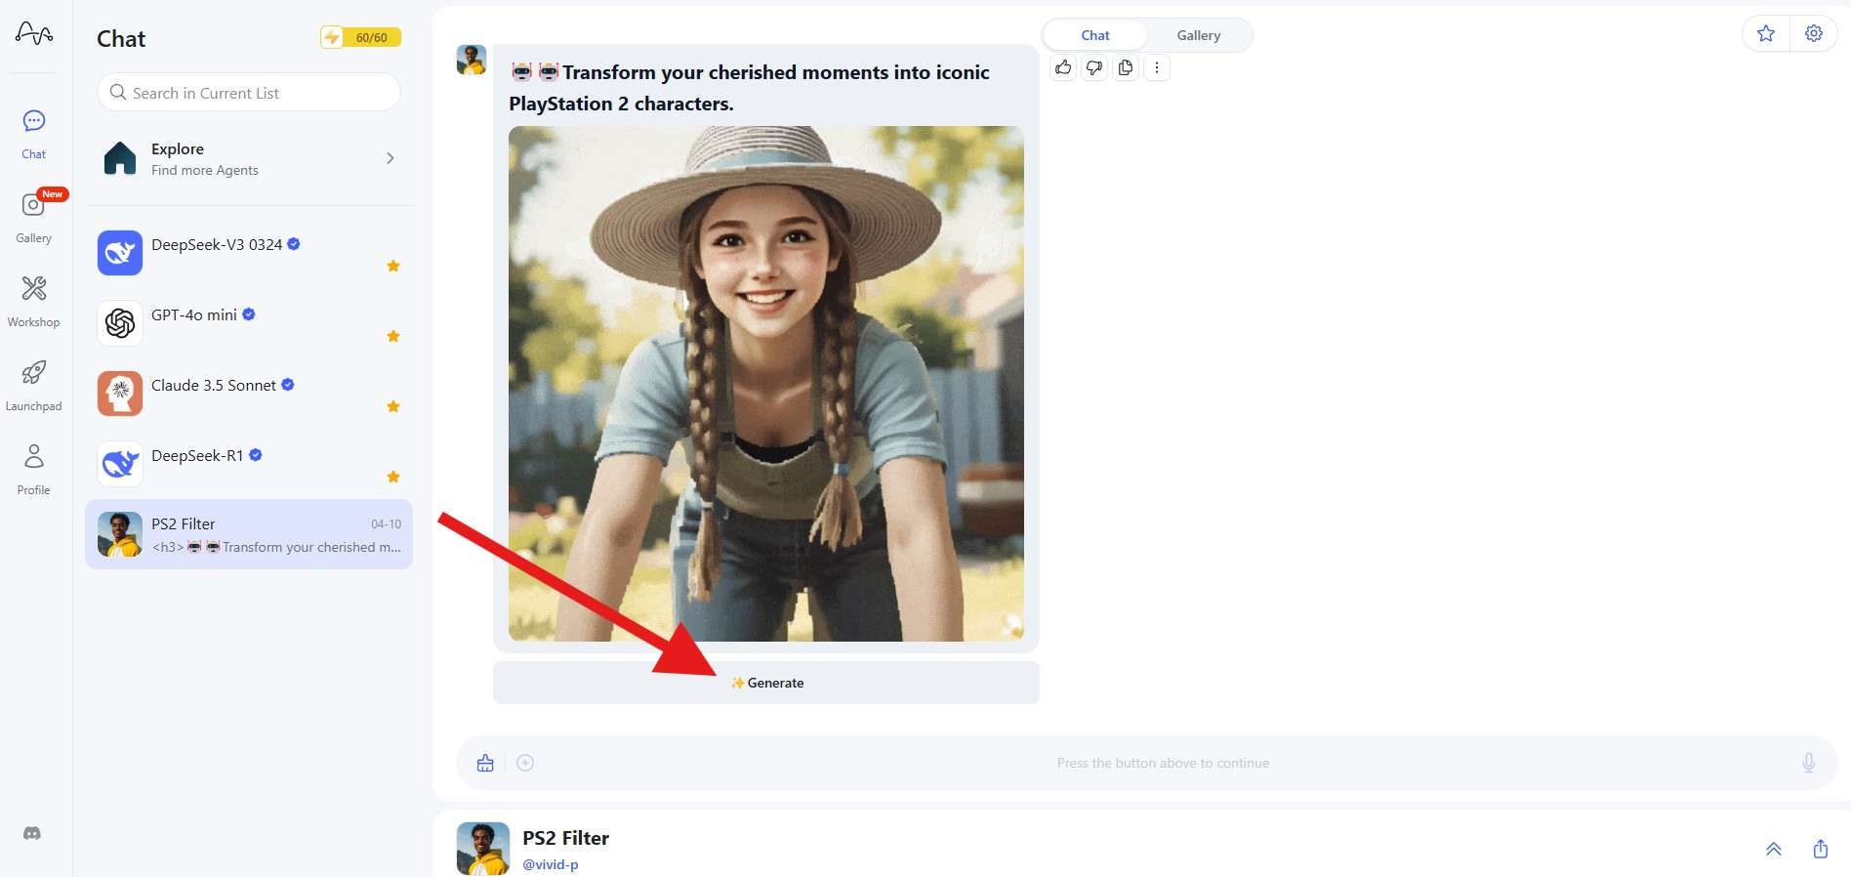Viewport: 1851px width, 877px height.
Task: Open the Discord icon link
Action: [x=32, y=833]
